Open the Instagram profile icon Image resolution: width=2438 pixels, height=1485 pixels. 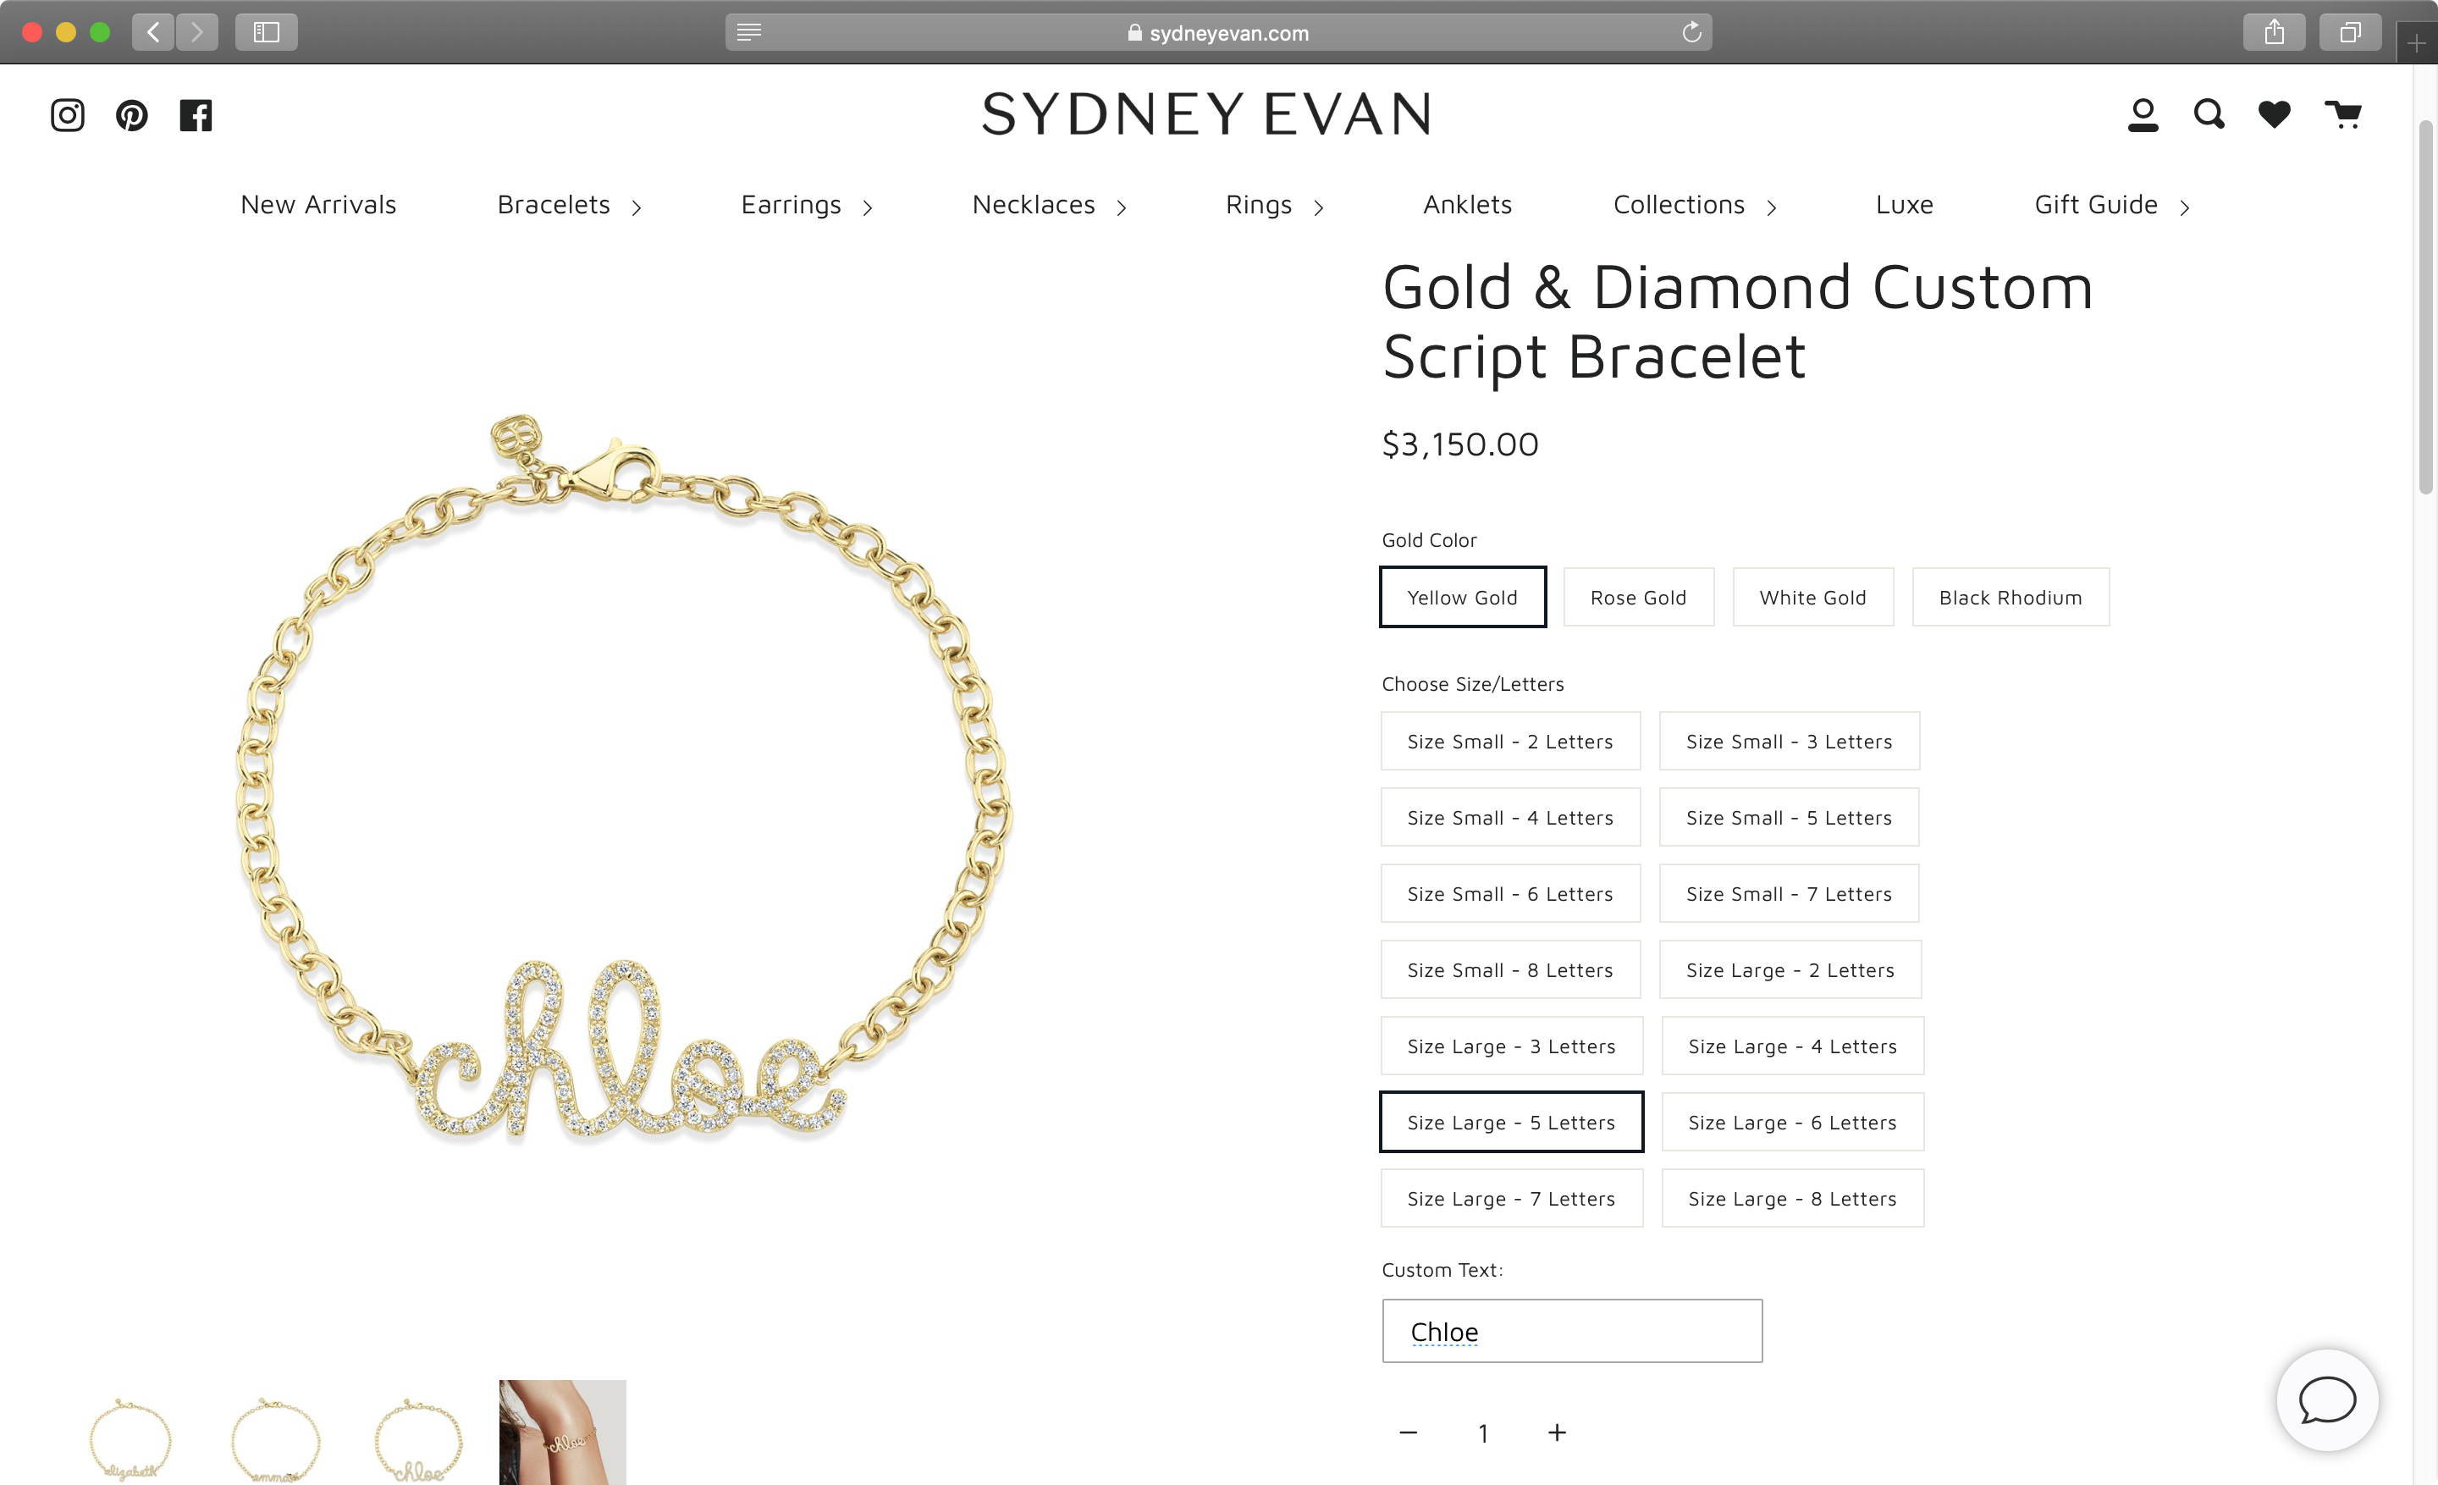(x=67, y=115)
